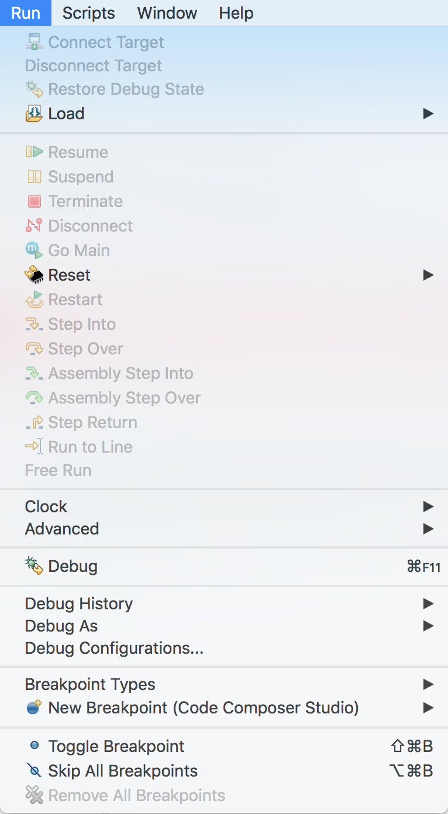The width and height of the screenshot is (448, 814).
Task: Select Debug to launch a session
Action: tap(72, 566)
